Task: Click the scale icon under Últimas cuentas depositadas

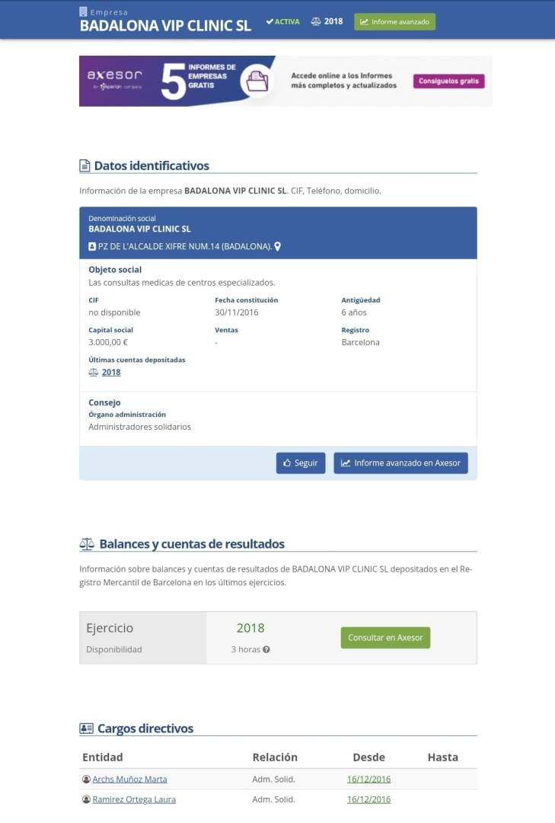Action: pyautogui.click(x=94, y=372)
